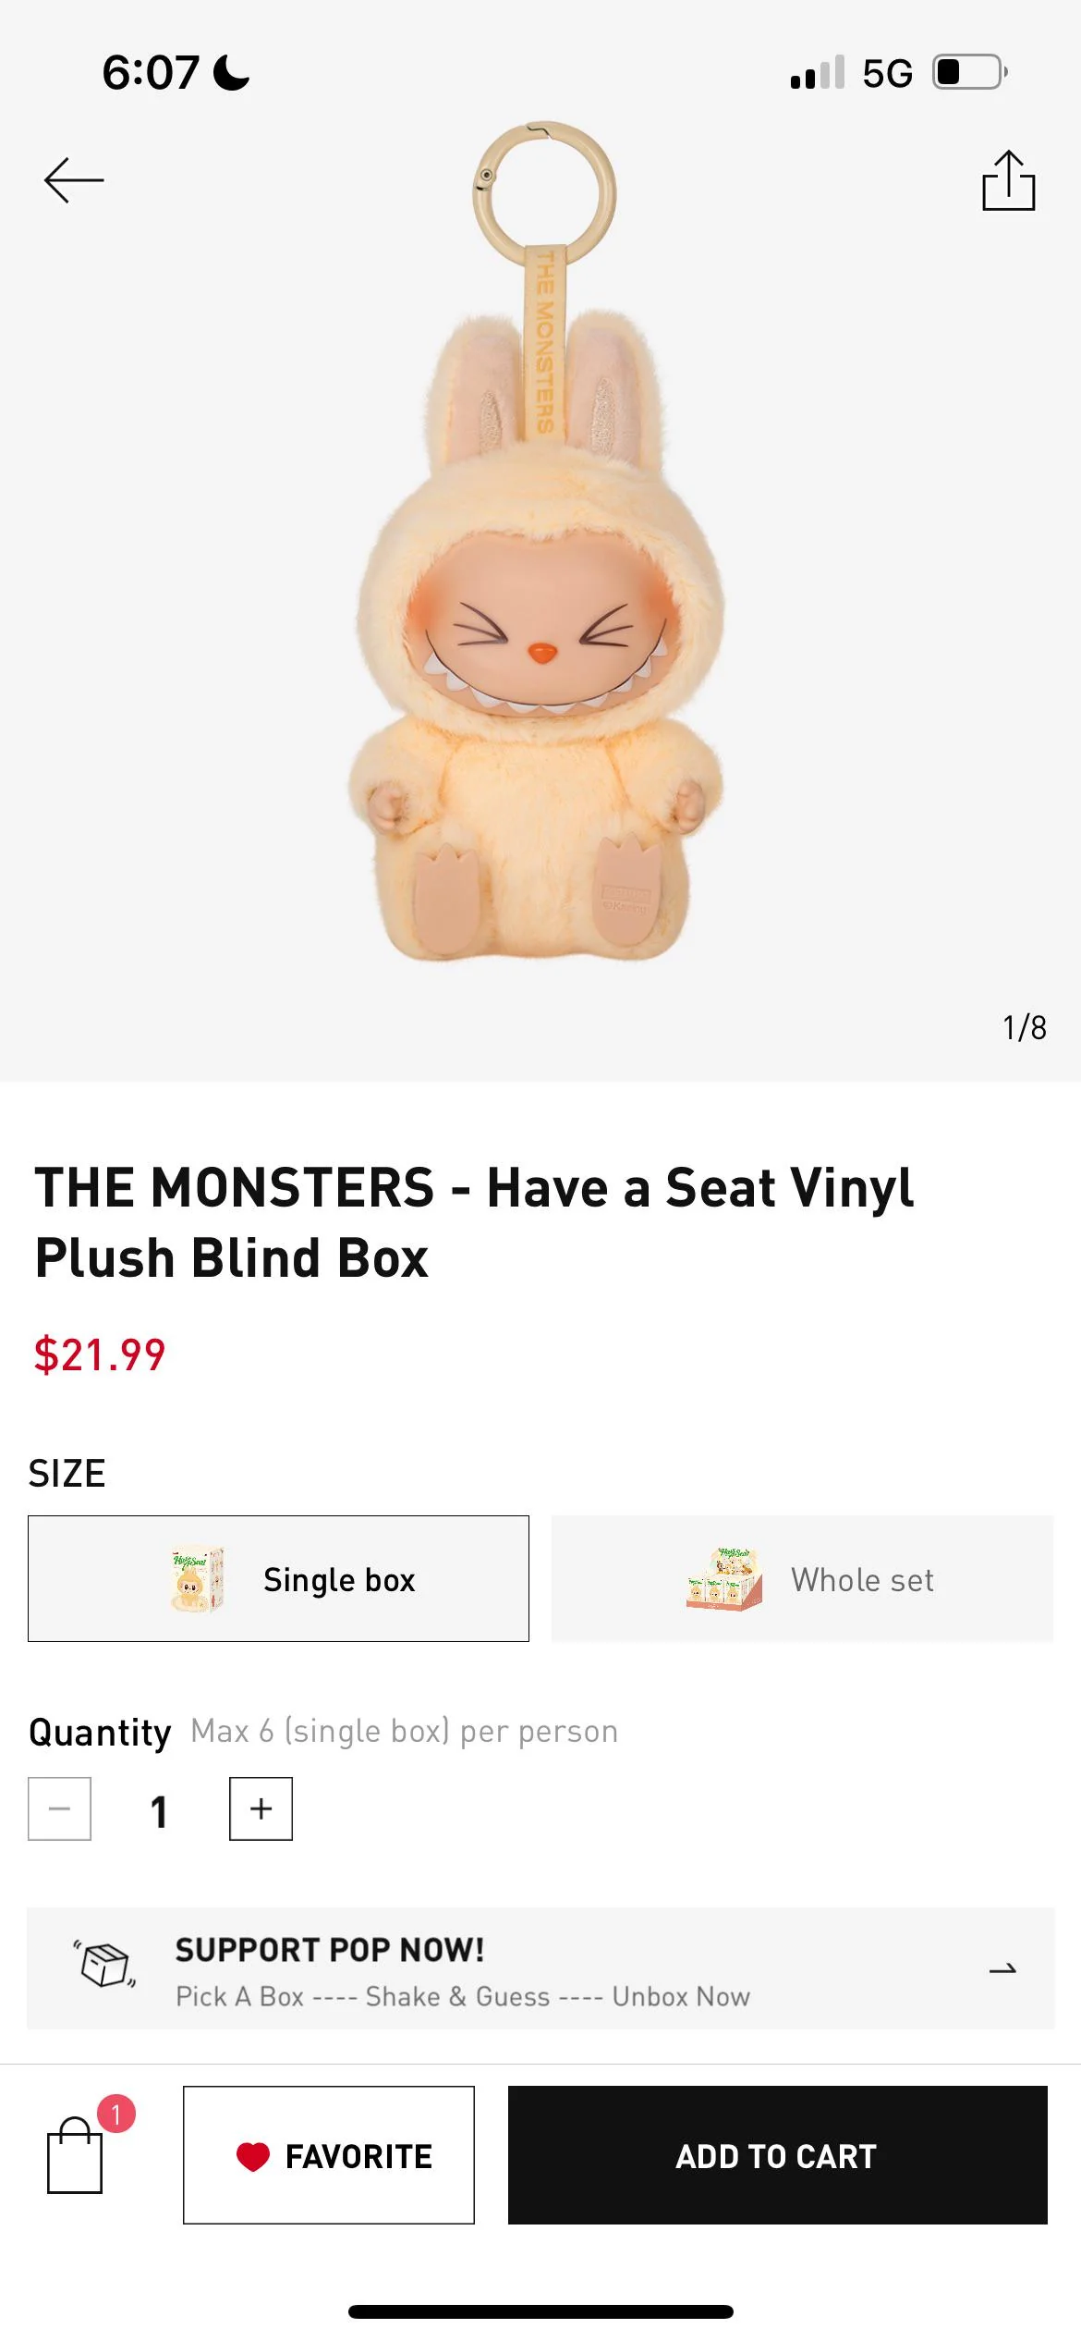
Task: Tap the crescent moon in the status bar
Action: pos(231,71)
